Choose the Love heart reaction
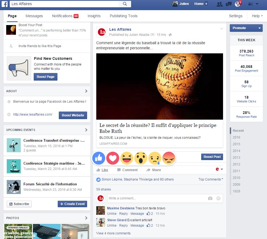The image size is (267, 239). tap(113, 158)
